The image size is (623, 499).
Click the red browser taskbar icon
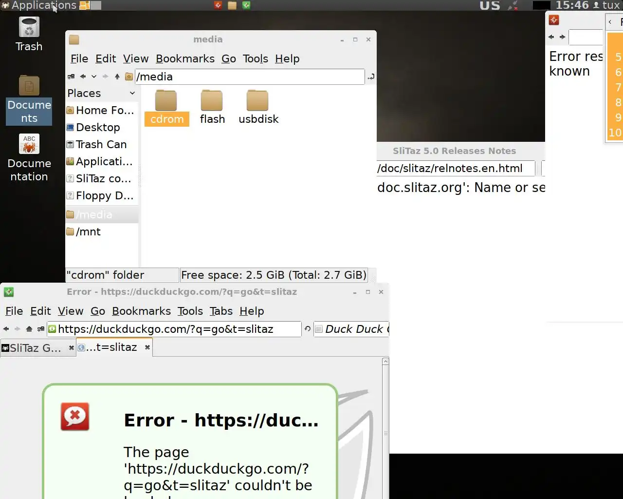218,5
